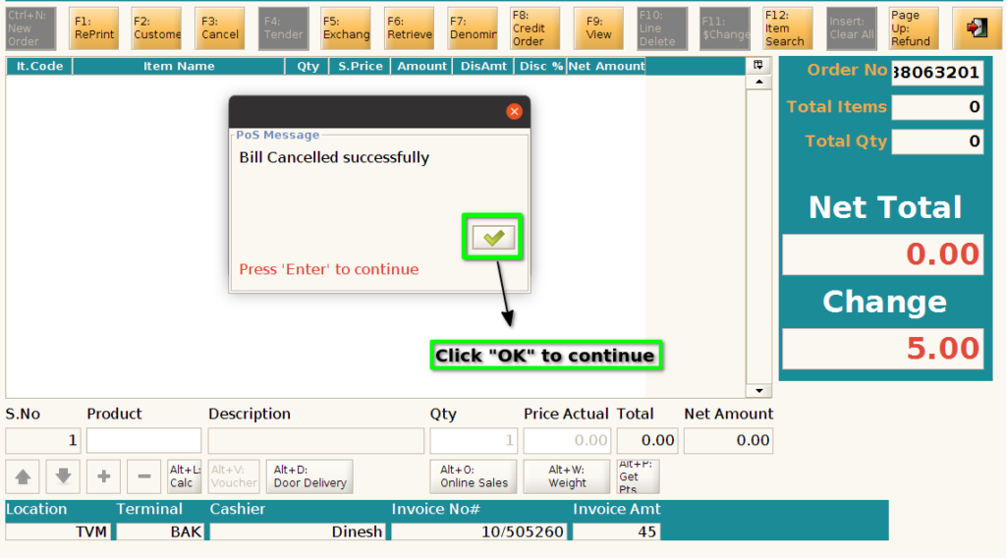The width and height of the screenshot is (1006, 558).
Task: Click F3 Cancel button
Action: [219, 28]
